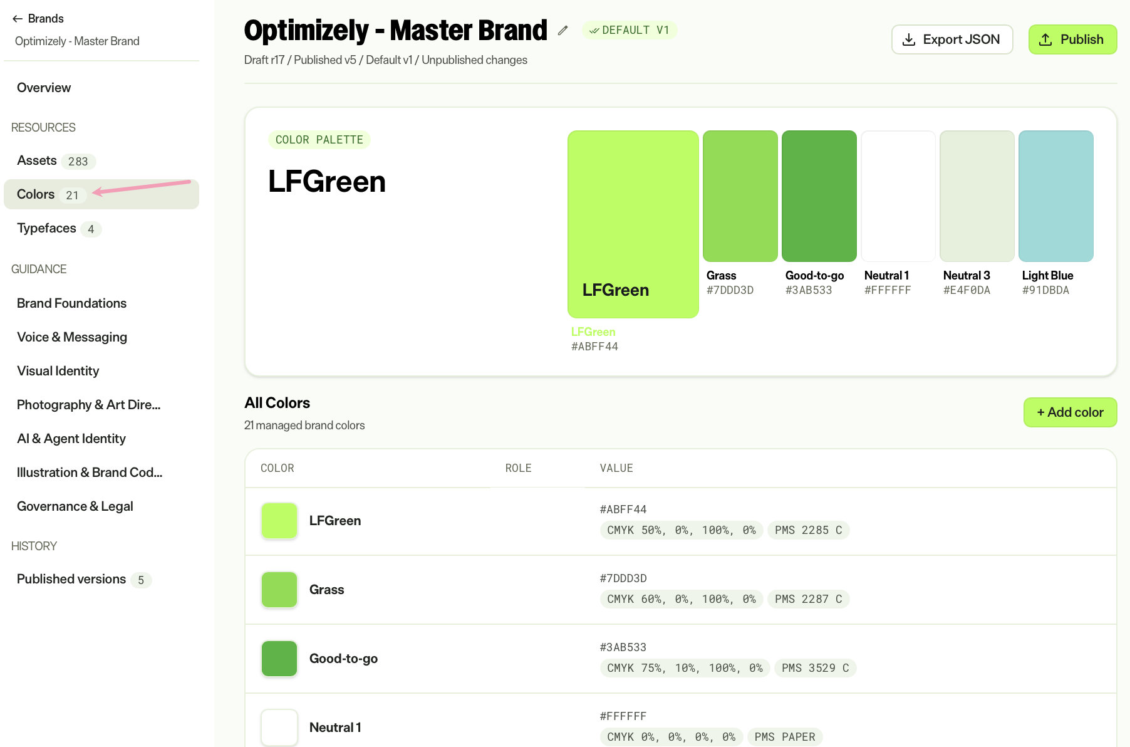Open Brand Foundations guidance
The height and width of the screenshot is (747, 1130).
71,303
